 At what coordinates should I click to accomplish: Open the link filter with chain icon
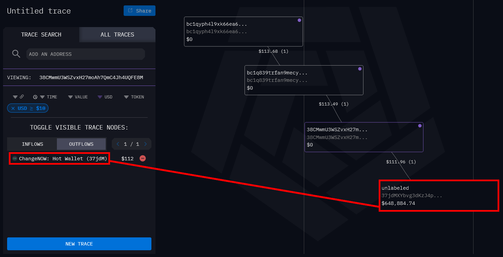pos(18,97)
